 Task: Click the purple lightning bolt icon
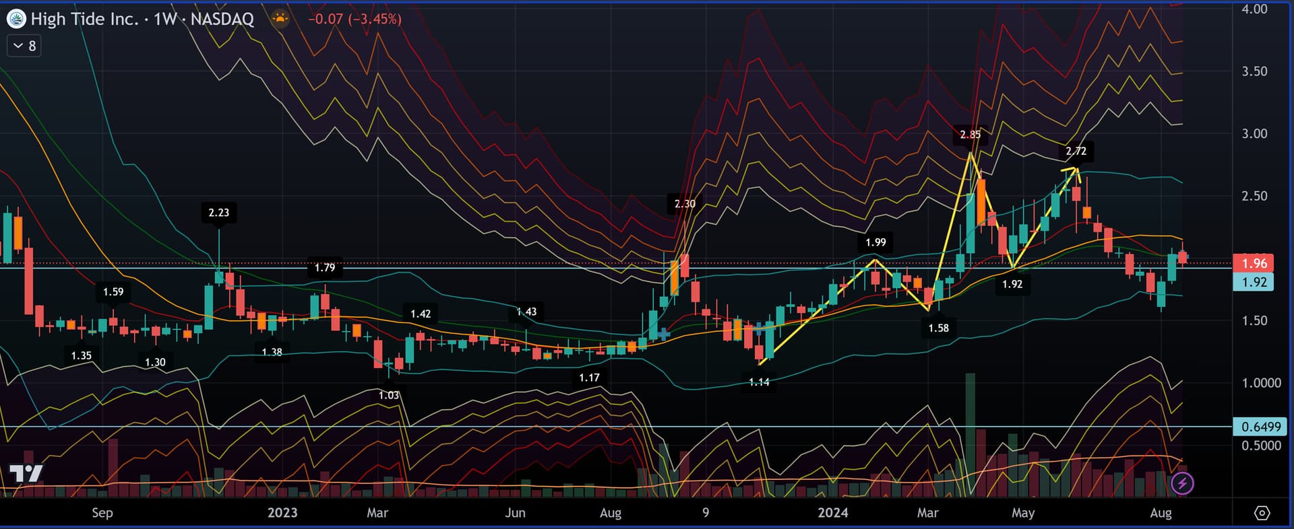pyautogui.click(x=1182, y=483)
